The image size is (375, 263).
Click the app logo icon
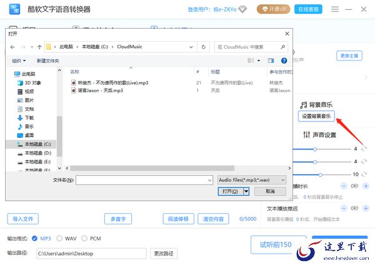(14, 9)
